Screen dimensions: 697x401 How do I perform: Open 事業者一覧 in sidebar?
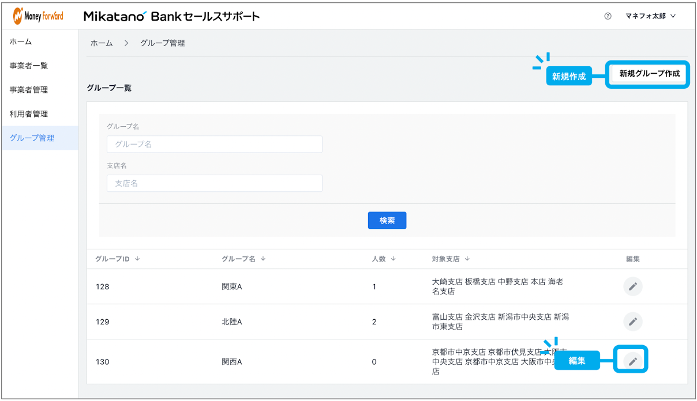40,66
